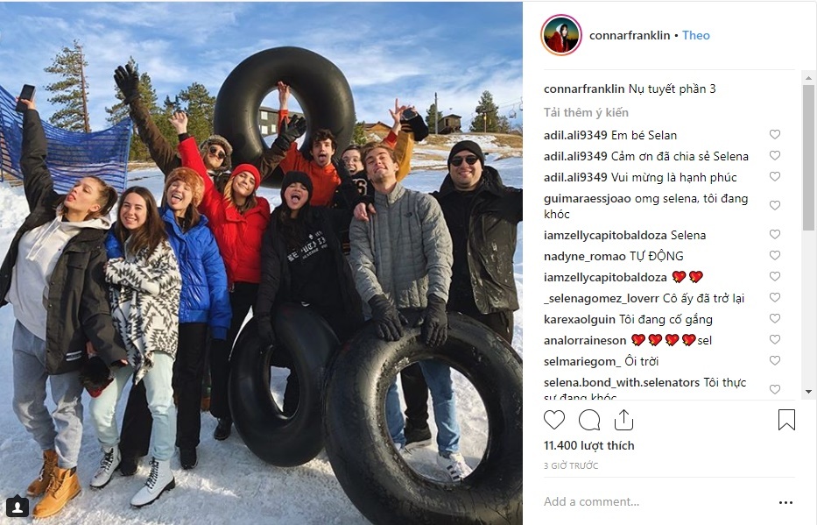Like nadyne_romao's 'TỰ ĐỘNG' comment
Screen dimensions: 817x525
click(x=775, y=255)
